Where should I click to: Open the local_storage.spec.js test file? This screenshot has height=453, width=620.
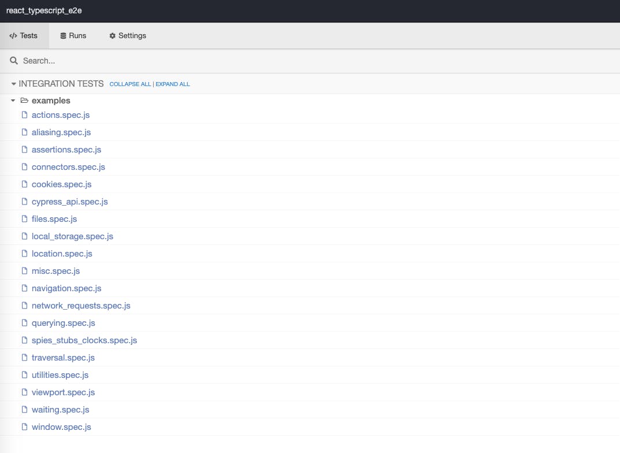[x=72, y=236]
